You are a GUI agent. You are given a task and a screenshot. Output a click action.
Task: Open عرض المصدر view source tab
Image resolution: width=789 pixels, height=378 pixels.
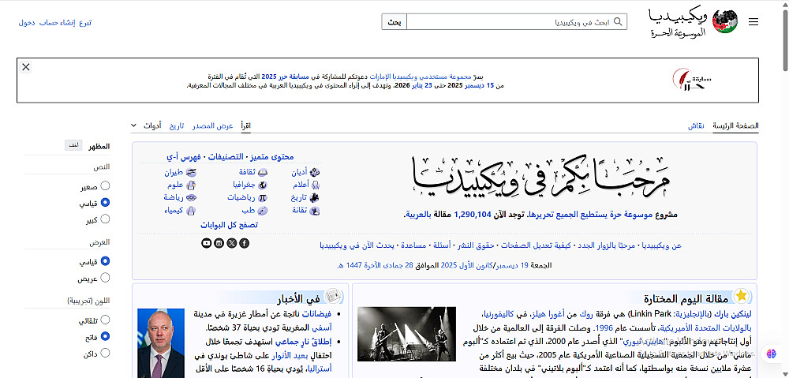(212, 125)
